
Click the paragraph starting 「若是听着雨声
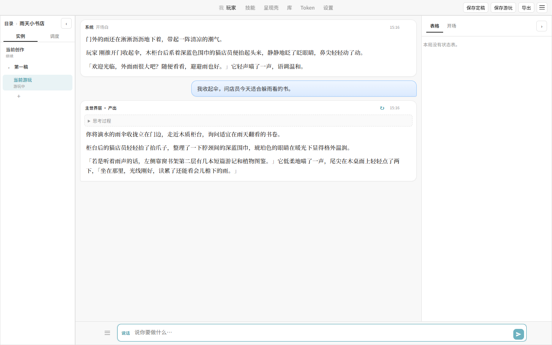[243, 166]
